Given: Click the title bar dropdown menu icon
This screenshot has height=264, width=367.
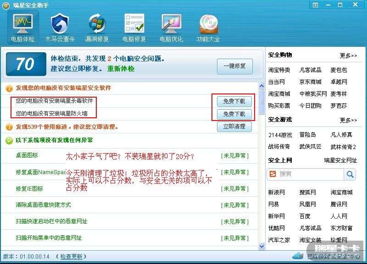Looking at the screenshot, I should 315,5.
